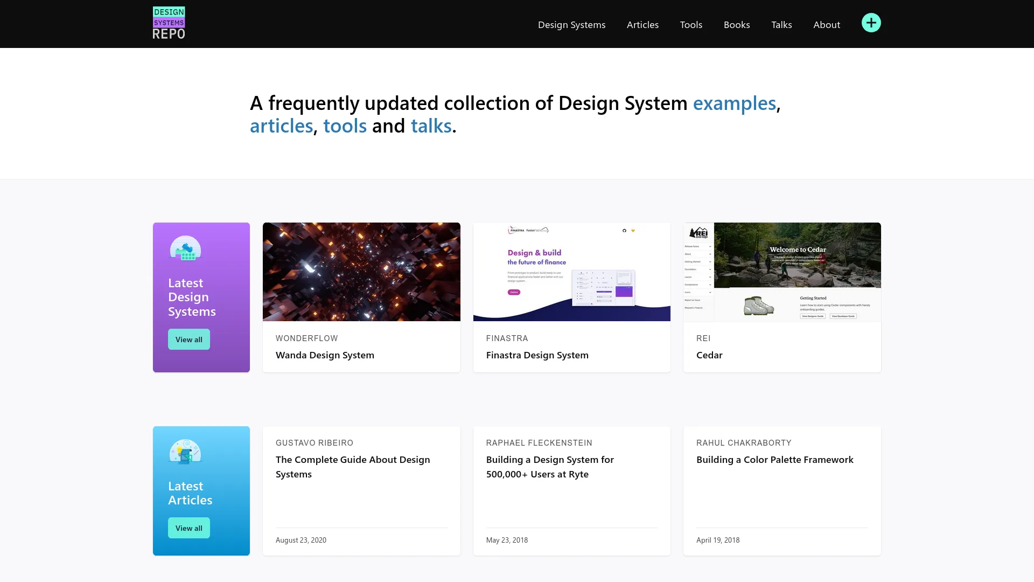Open The Complete Guide About Design Systems article
The image size is (1034, 582).
(x=353, y=467)
